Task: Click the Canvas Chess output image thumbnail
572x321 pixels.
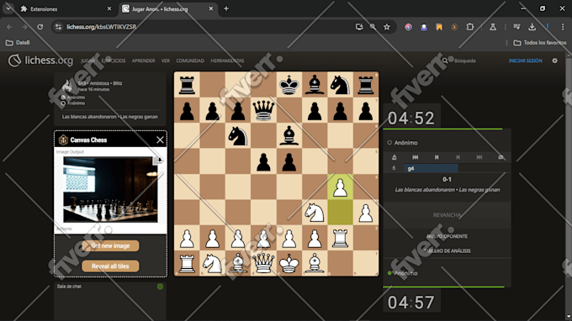Action: (x=110, y=189)
